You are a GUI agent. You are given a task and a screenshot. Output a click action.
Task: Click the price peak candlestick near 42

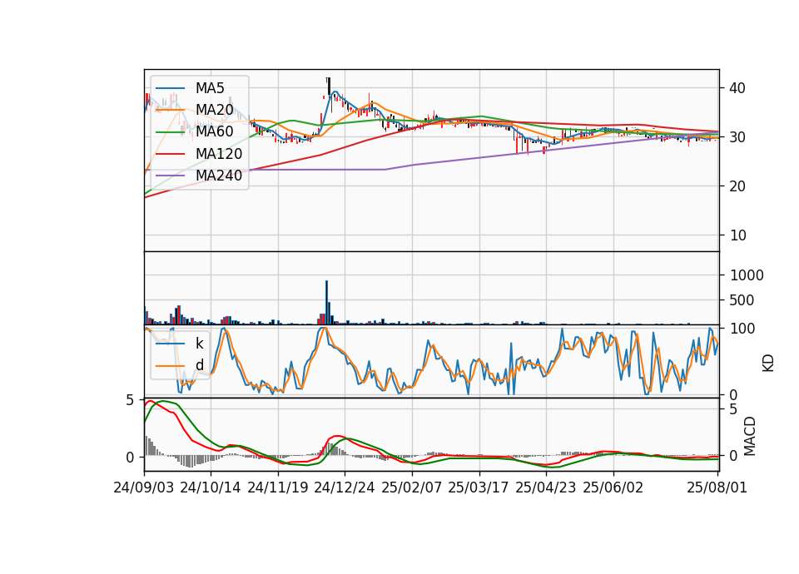coord(329,87)
